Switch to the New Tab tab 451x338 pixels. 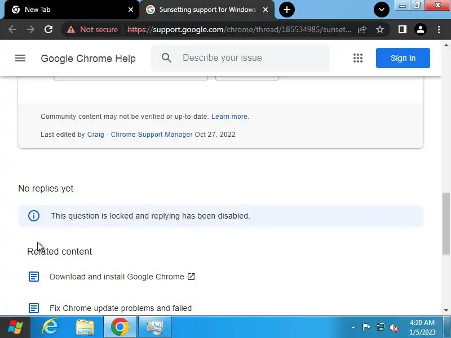(71, 10)
